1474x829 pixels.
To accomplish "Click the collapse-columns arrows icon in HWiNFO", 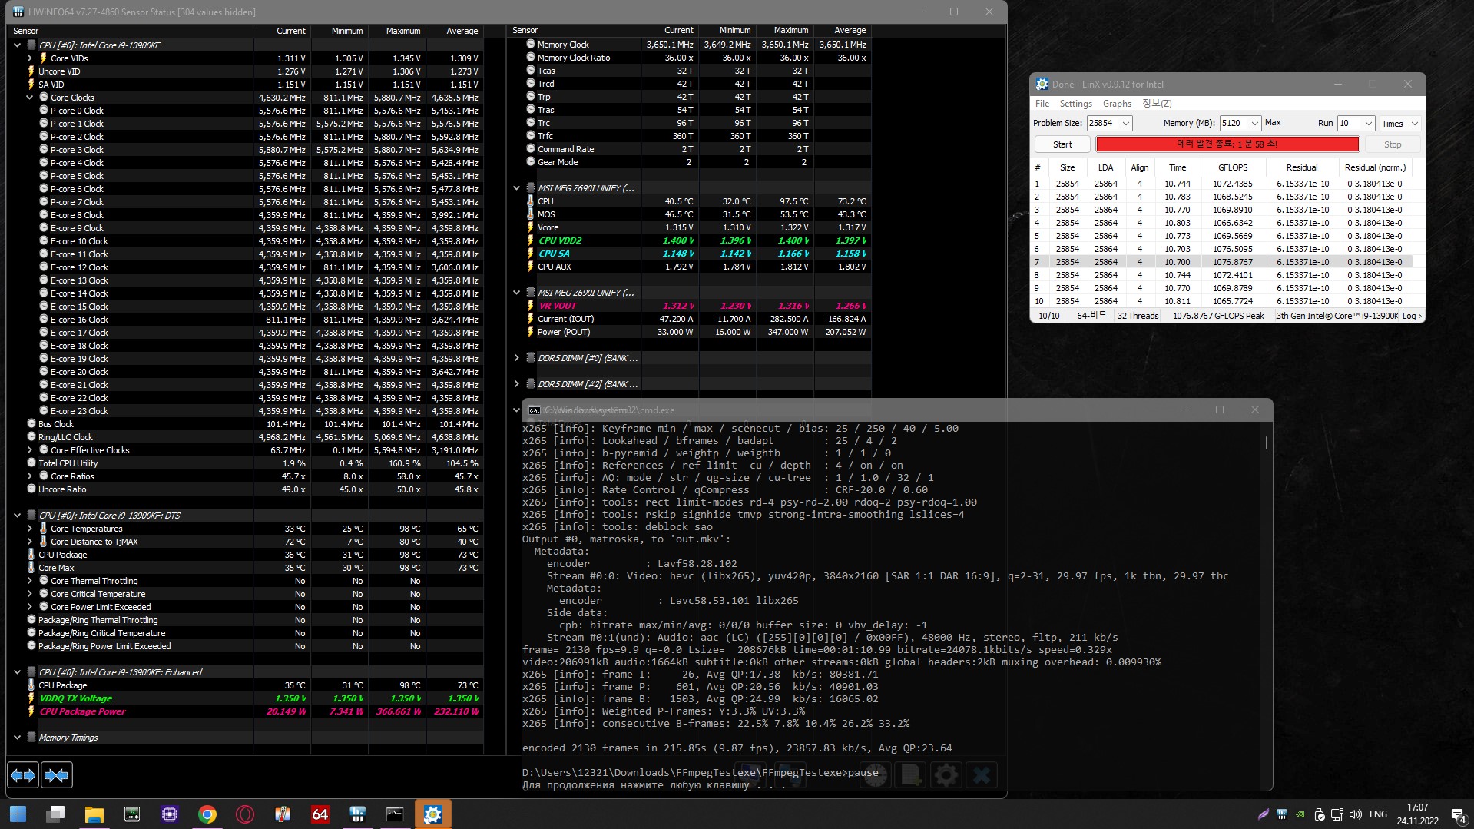I will [x=57, y=775].
